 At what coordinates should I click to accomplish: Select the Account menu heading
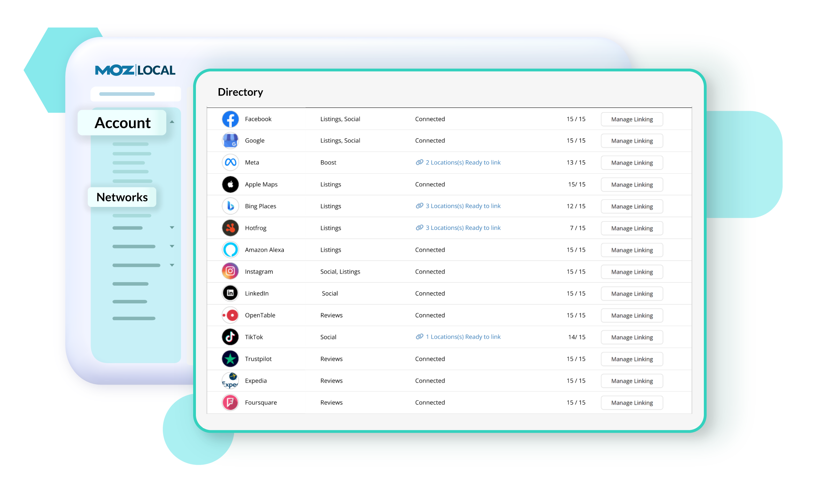click(122, 123)
